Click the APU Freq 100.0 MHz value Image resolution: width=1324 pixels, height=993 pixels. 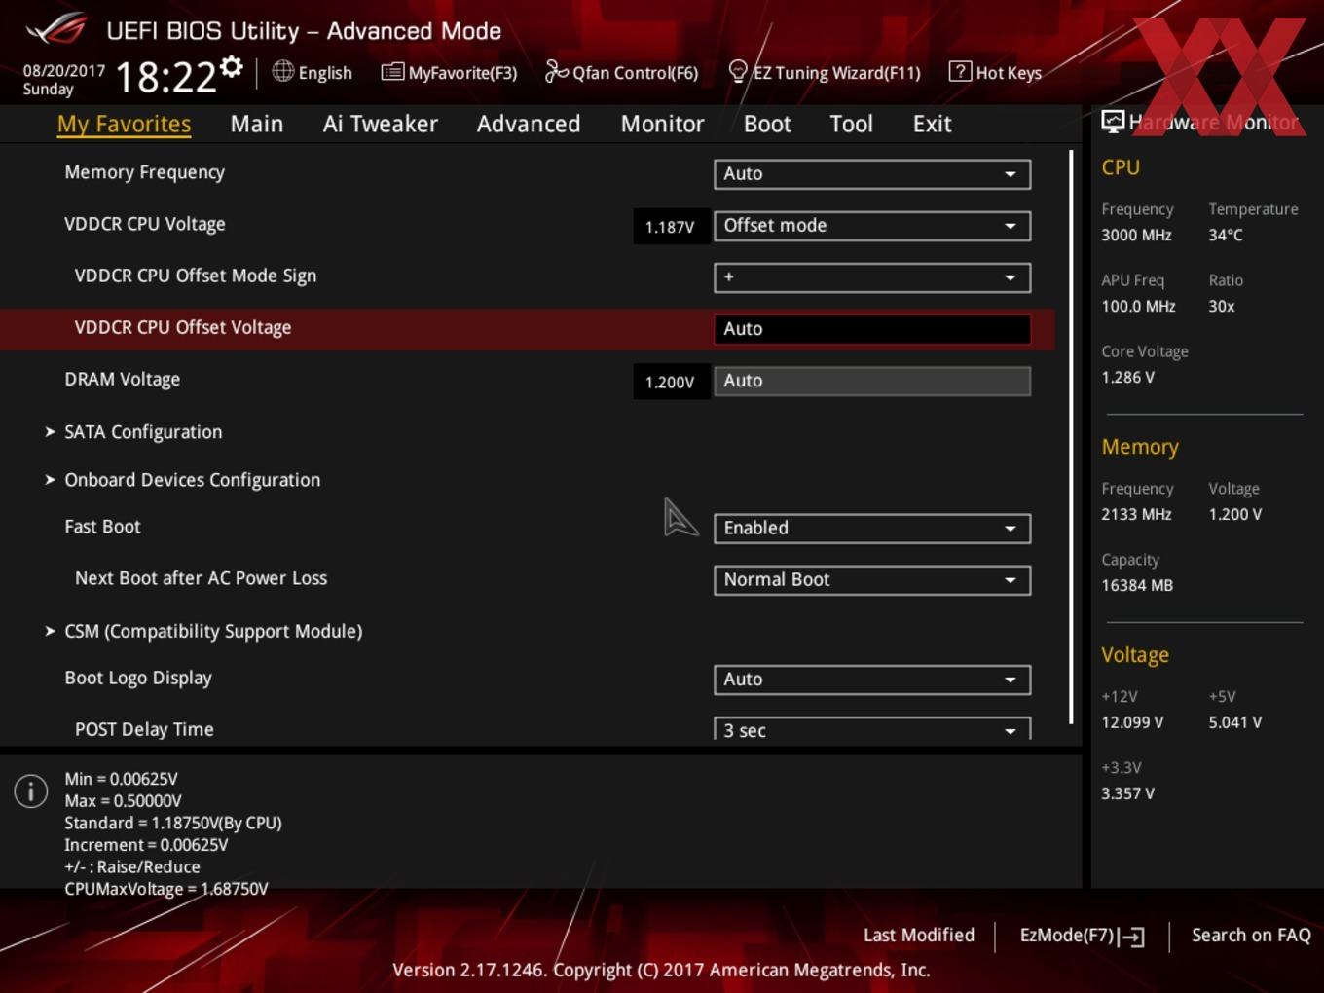pos(1138,307)
